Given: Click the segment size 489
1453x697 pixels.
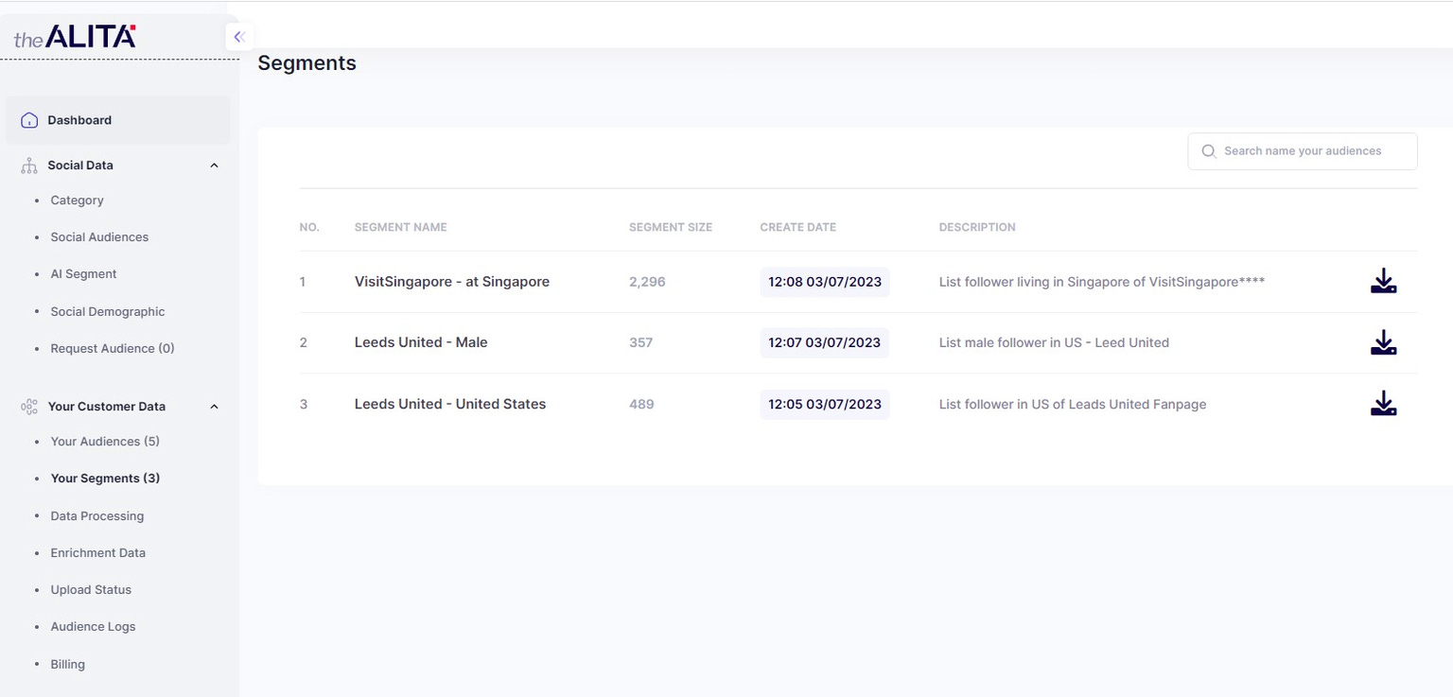Looking at the screenshot, I should (641, 404).
